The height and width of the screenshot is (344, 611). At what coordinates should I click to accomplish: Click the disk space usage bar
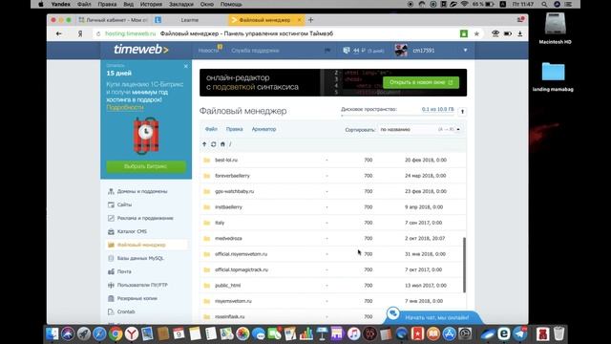coord(397,116)
